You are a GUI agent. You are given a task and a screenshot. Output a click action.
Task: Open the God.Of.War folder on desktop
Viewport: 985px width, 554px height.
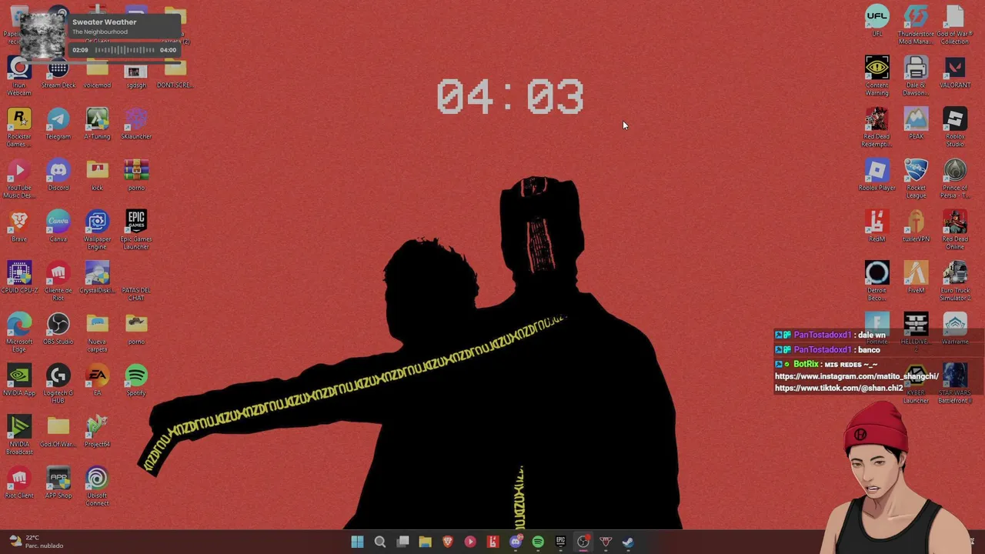coord(58,432)
